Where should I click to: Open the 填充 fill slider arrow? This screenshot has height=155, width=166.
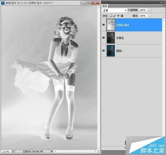pos(149,16)
